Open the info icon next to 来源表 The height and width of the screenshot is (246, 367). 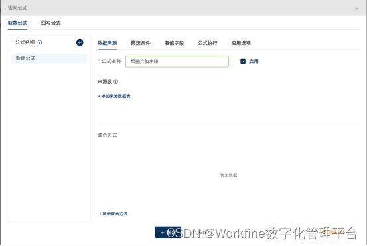[116, 82]
